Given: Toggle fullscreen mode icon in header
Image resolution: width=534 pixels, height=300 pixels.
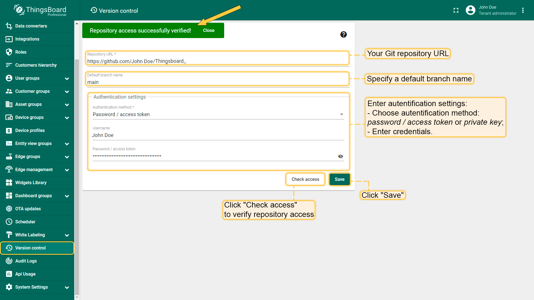Looking at the screenshot, I should point(456,10).
